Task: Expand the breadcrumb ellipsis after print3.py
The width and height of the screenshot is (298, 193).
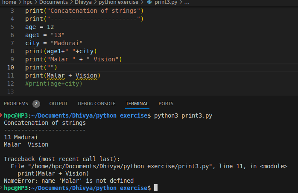Action: coord(187,3)
